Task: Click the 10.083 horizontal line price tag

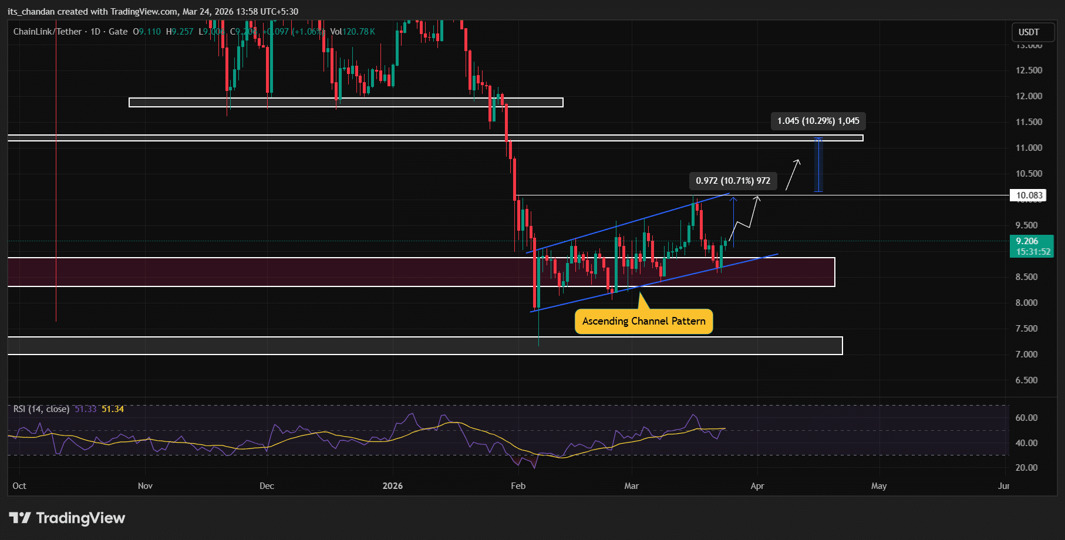Action: coord(1029,195)
